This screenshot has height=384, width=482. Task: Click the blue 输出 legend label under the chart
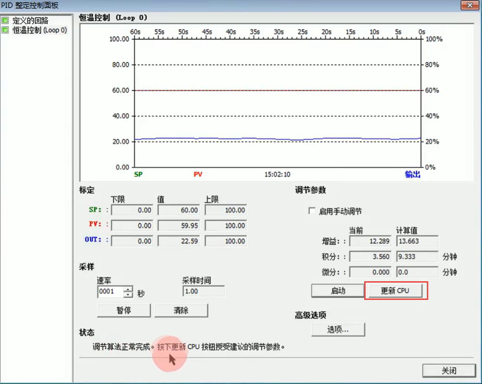412,174
